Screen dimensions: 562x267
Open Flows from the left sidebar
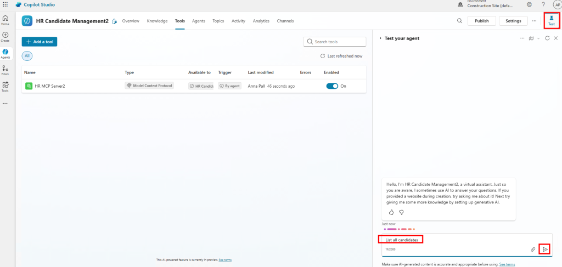click(x=5, y=70)
